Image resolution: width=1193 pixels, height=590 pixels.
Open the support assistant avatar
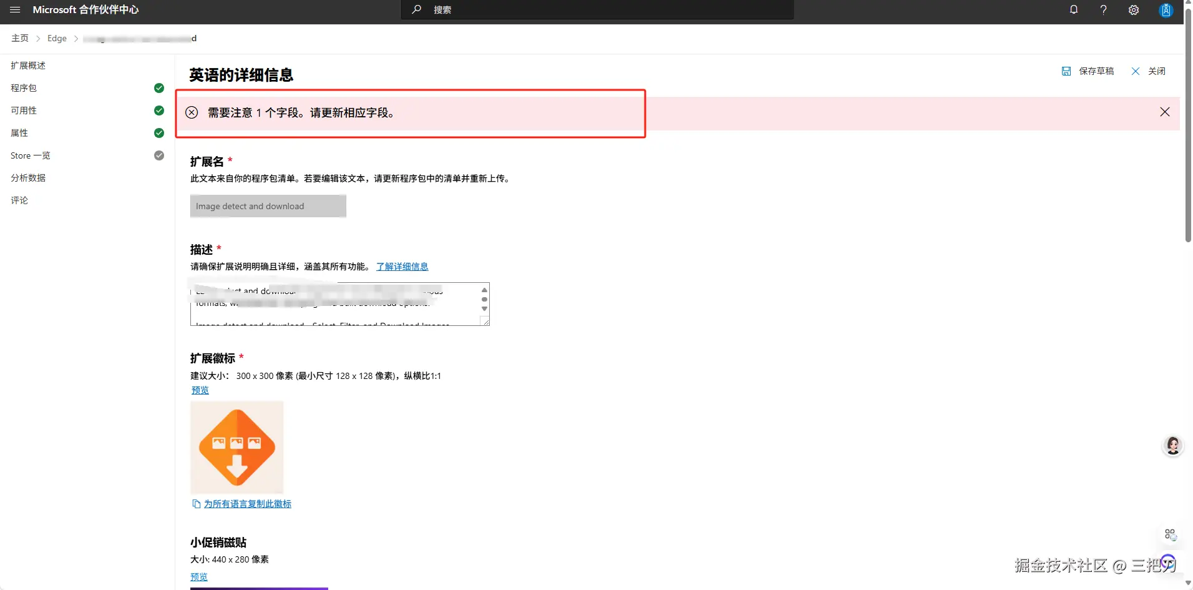pos(1173,446)
